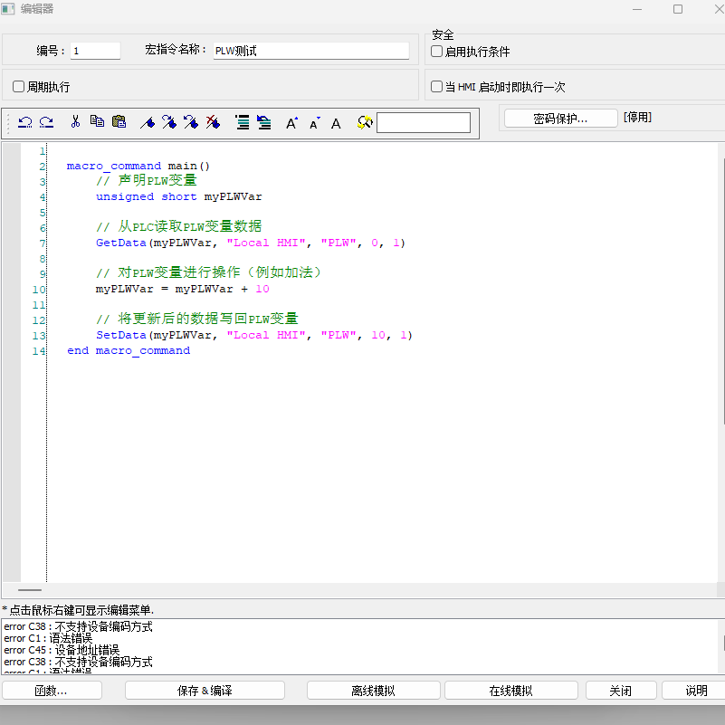The width and height of the screenshot is (725, 725).
Task: Click the toolbar search text box
Action: (x=424, y=122)
